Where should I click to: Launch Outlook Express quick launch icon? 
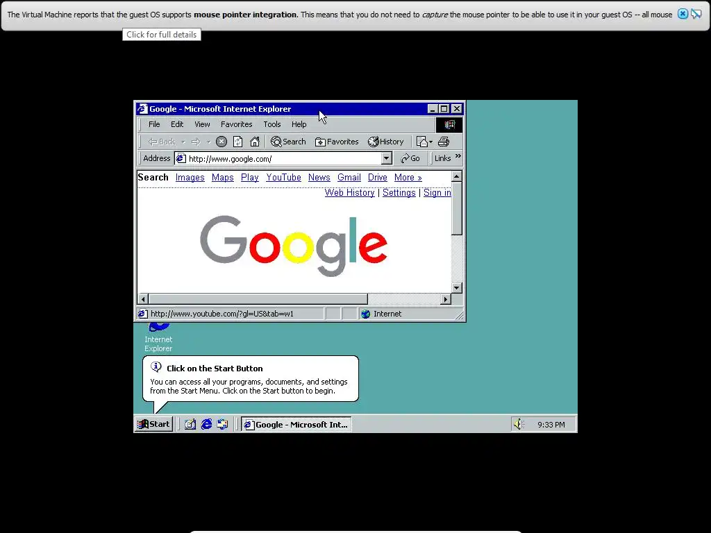pos(222,424)
